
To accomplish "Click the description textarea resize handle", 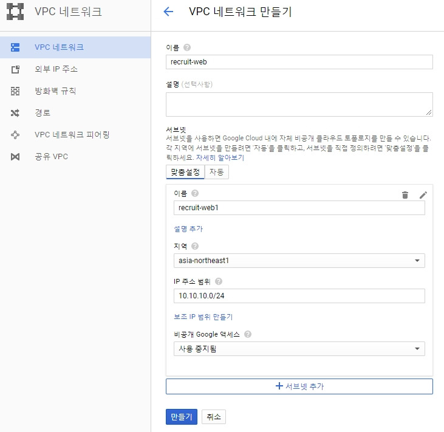I will point(429,112).
